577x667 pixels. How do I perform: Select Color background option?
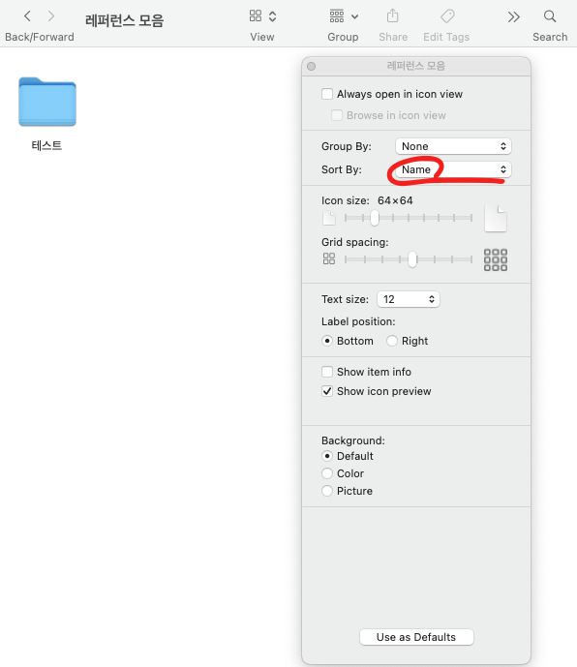point(327,473)
